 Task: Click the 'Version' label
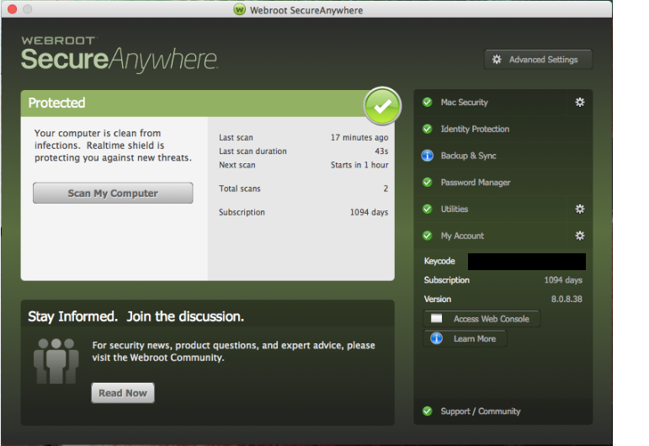point(438,299)
